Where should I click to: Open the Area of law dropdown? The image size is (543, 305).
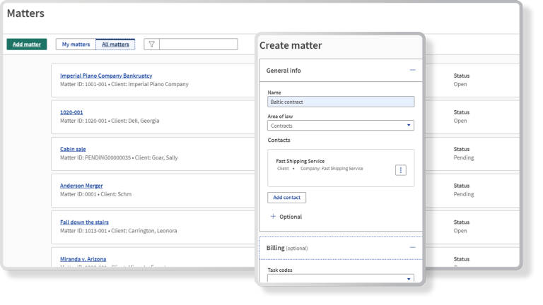click(x=341, y=126)
